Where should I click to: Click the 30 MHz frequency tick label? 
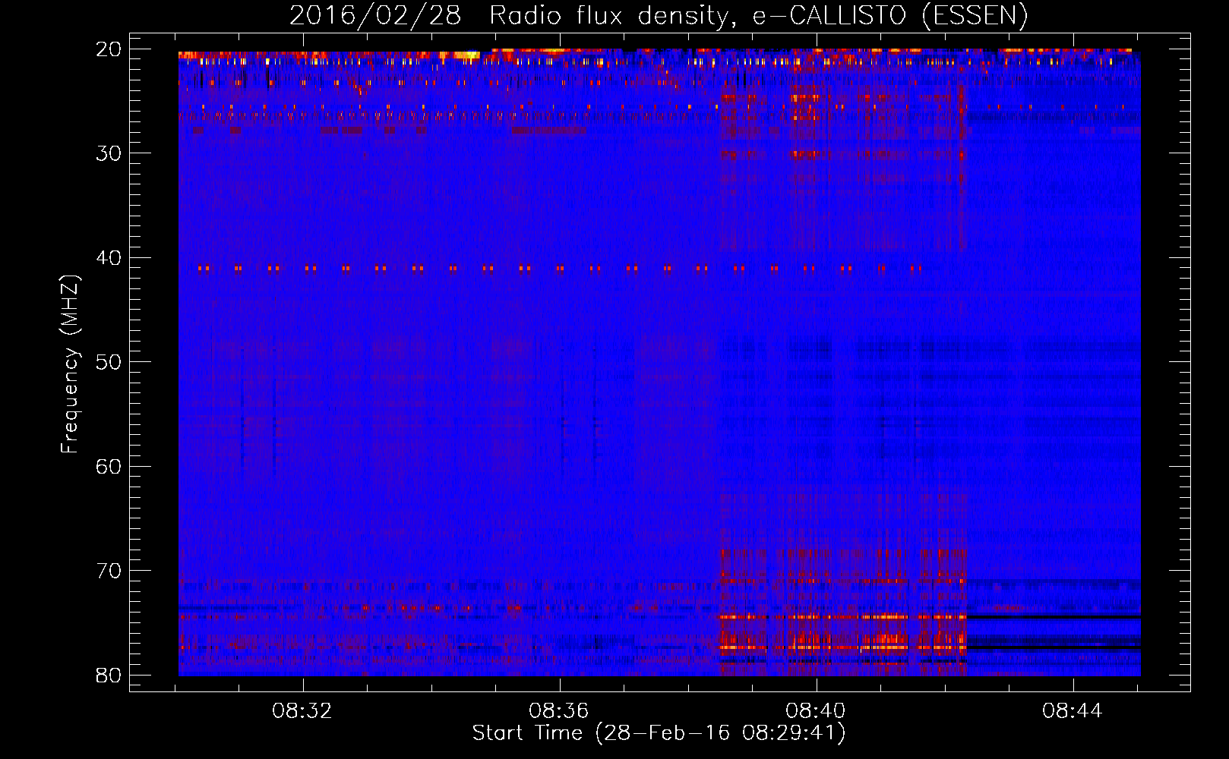(x=109, y=153)
